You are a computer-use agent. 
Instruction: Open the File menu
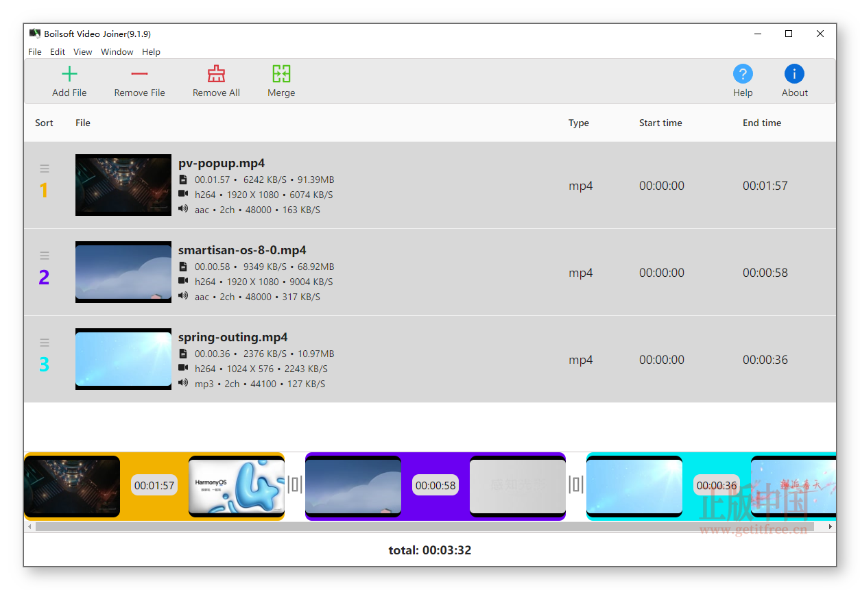point(35,52)
